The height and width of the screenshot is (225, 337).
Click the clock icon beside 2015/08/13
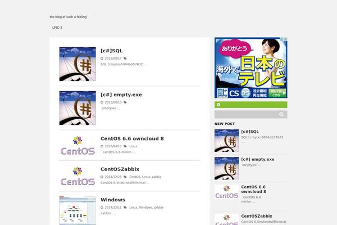tap(102, 102)
